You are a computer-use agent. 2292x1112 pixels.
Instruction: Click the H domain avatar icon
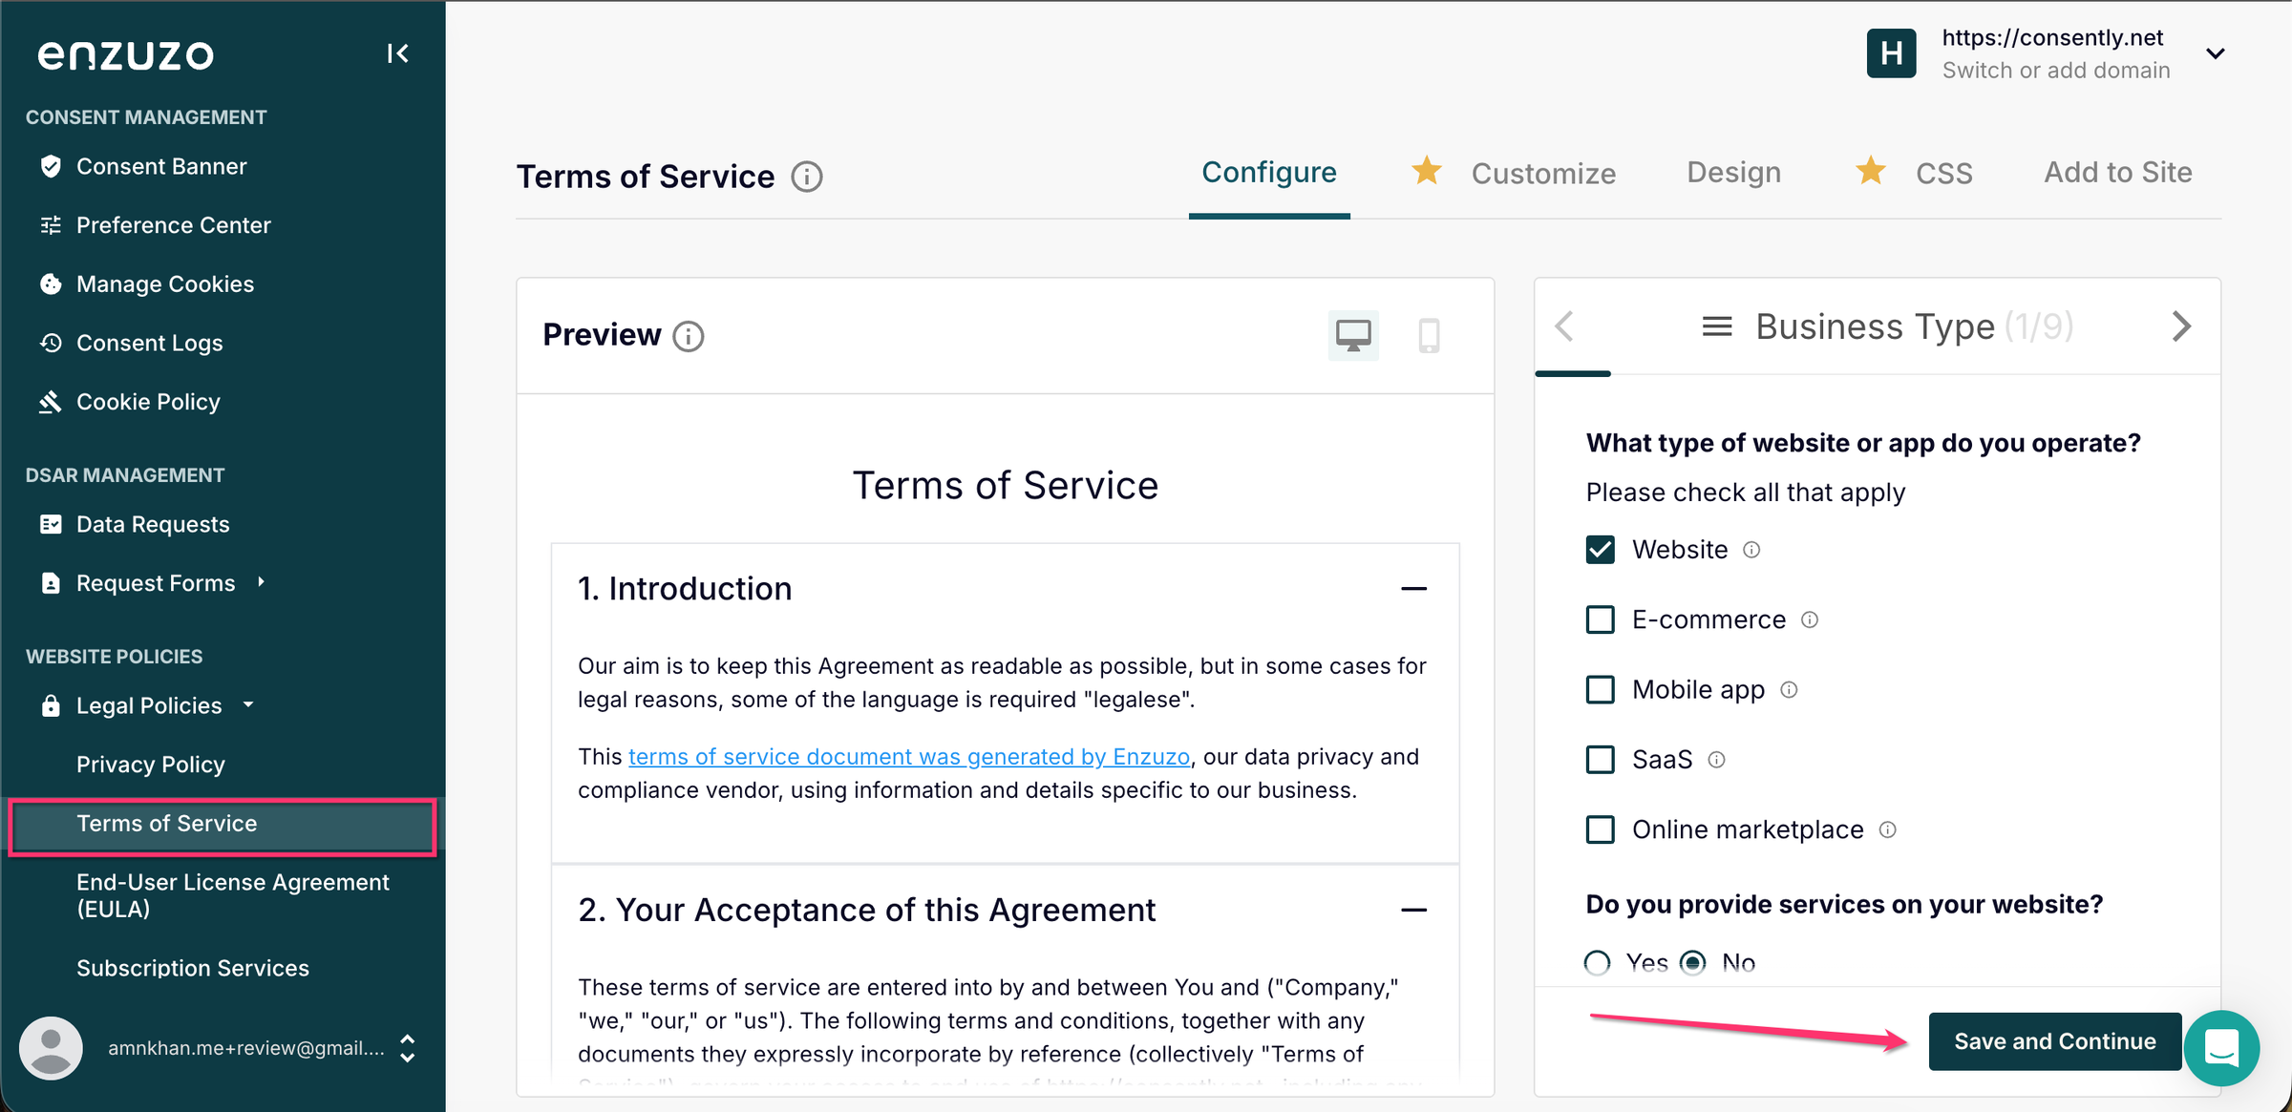(x=1891, y=53)
